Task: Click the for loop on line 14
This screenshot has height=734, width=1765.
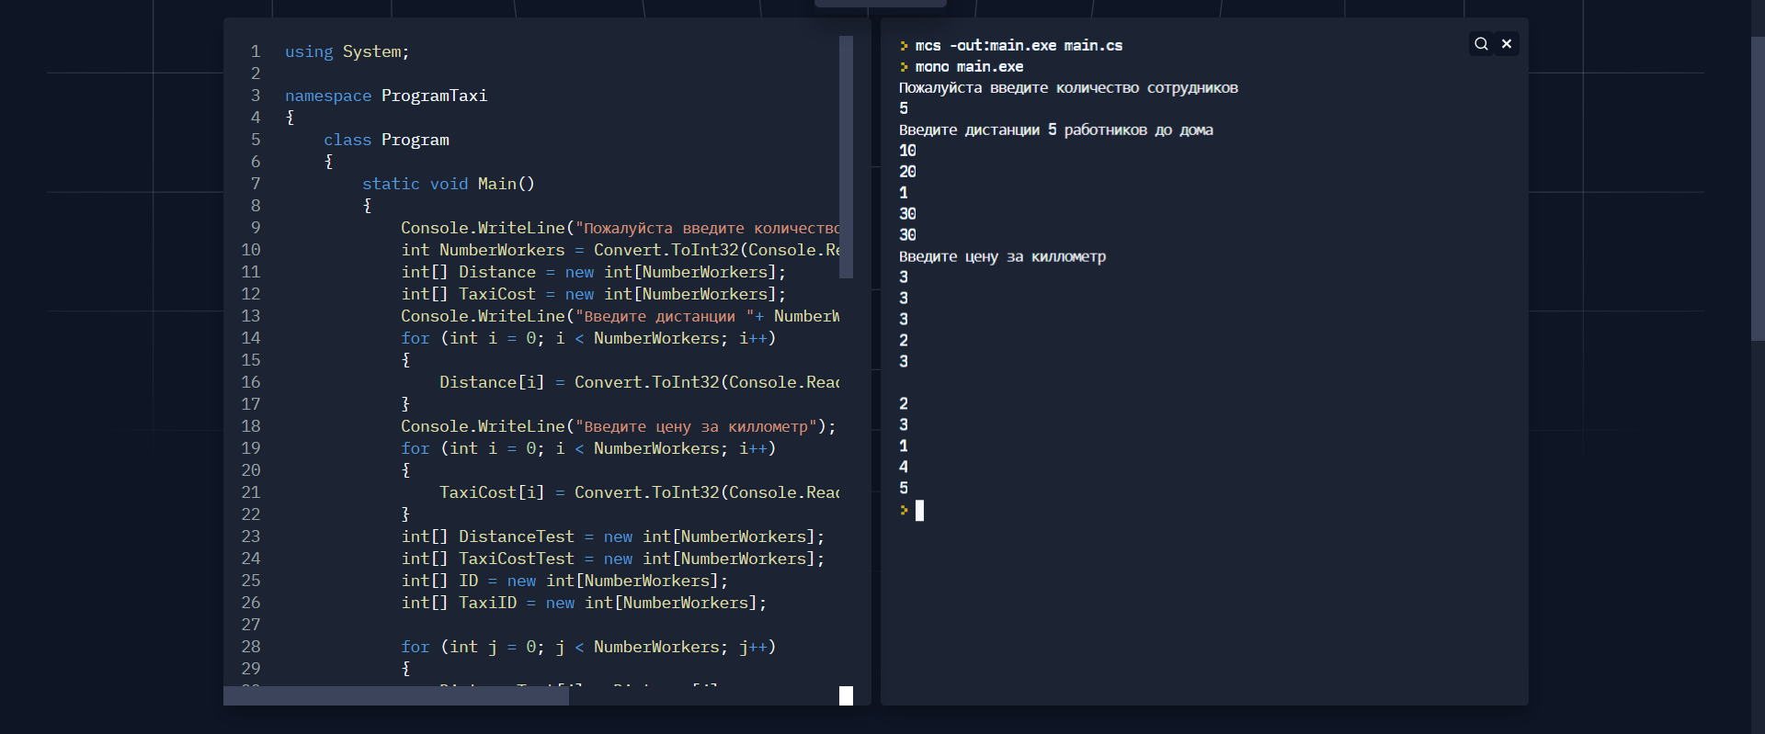Action: point(588,338)
